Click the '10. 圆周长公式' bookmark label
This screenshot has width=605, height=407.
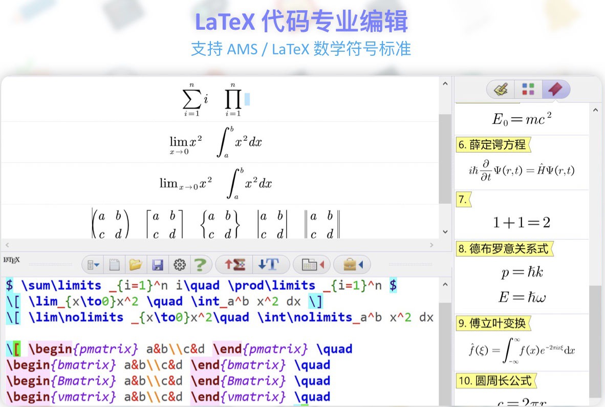point(496,381)
